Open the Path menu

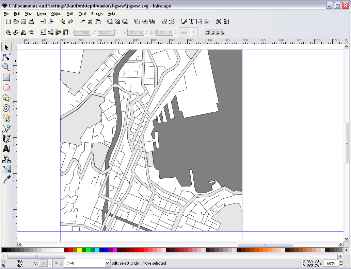(x=70, y=14)
